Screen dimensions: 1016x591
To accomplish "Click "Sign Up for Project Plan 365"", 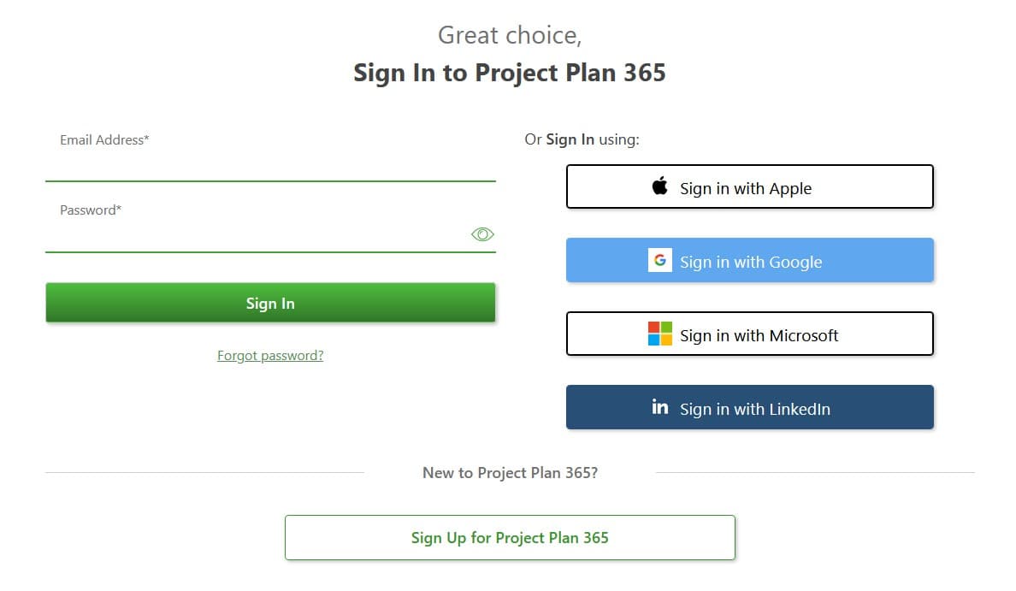I will pyautogui.click(x=510, y=538).
